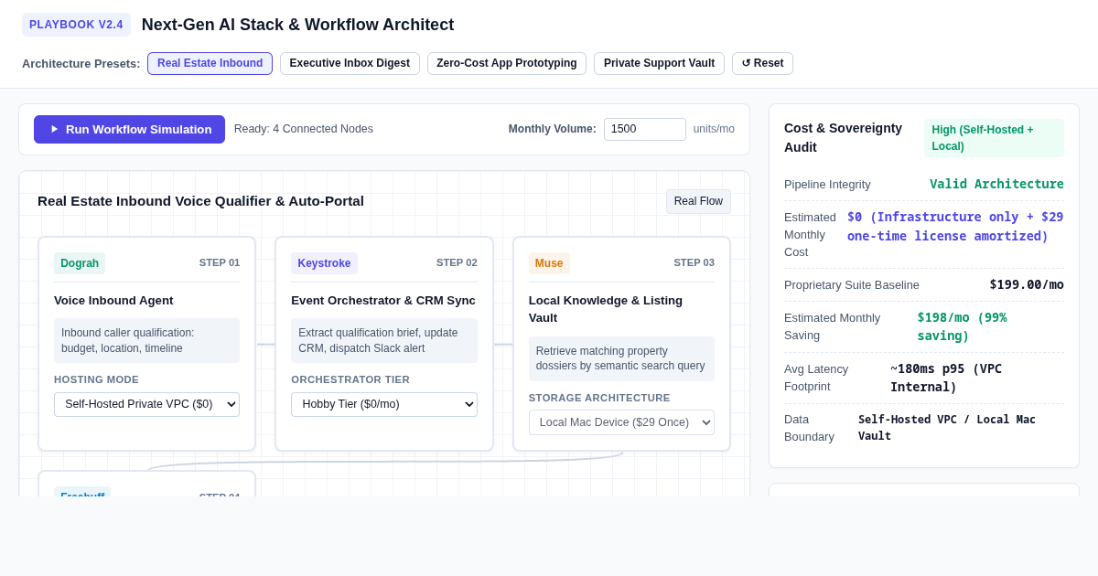The image size is (1098, 576).
Task: Click the Reset presets button
Action: pos(762,63)
